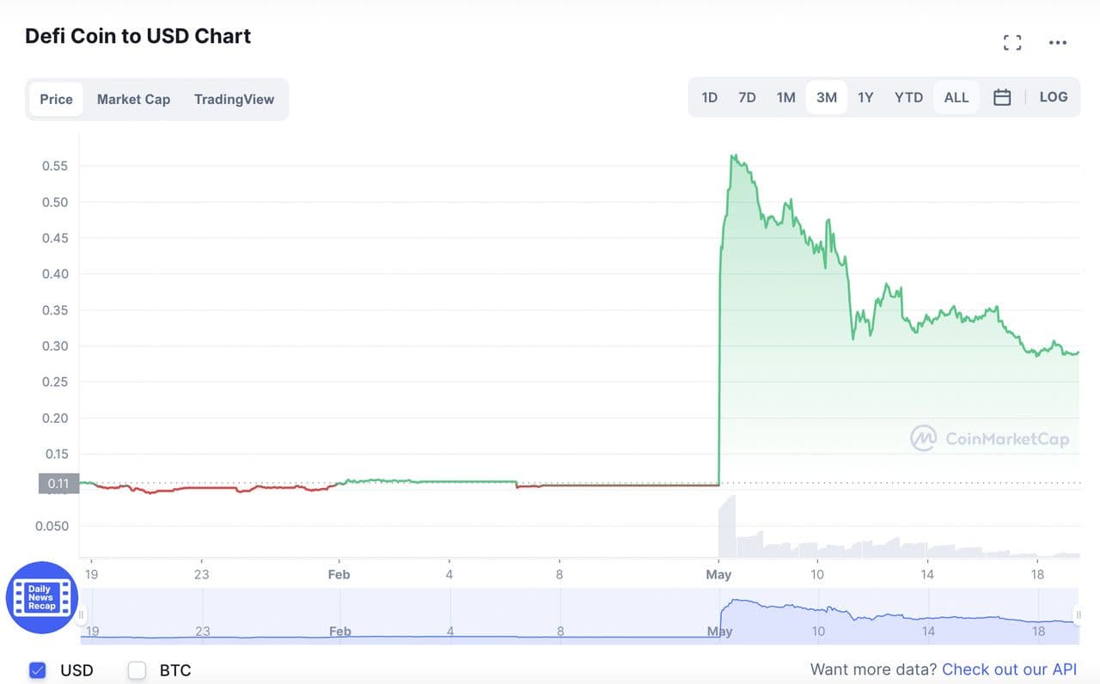Select the 7D time range
The width and height of the screenshot is (1100, 684).
coord(747,98)
